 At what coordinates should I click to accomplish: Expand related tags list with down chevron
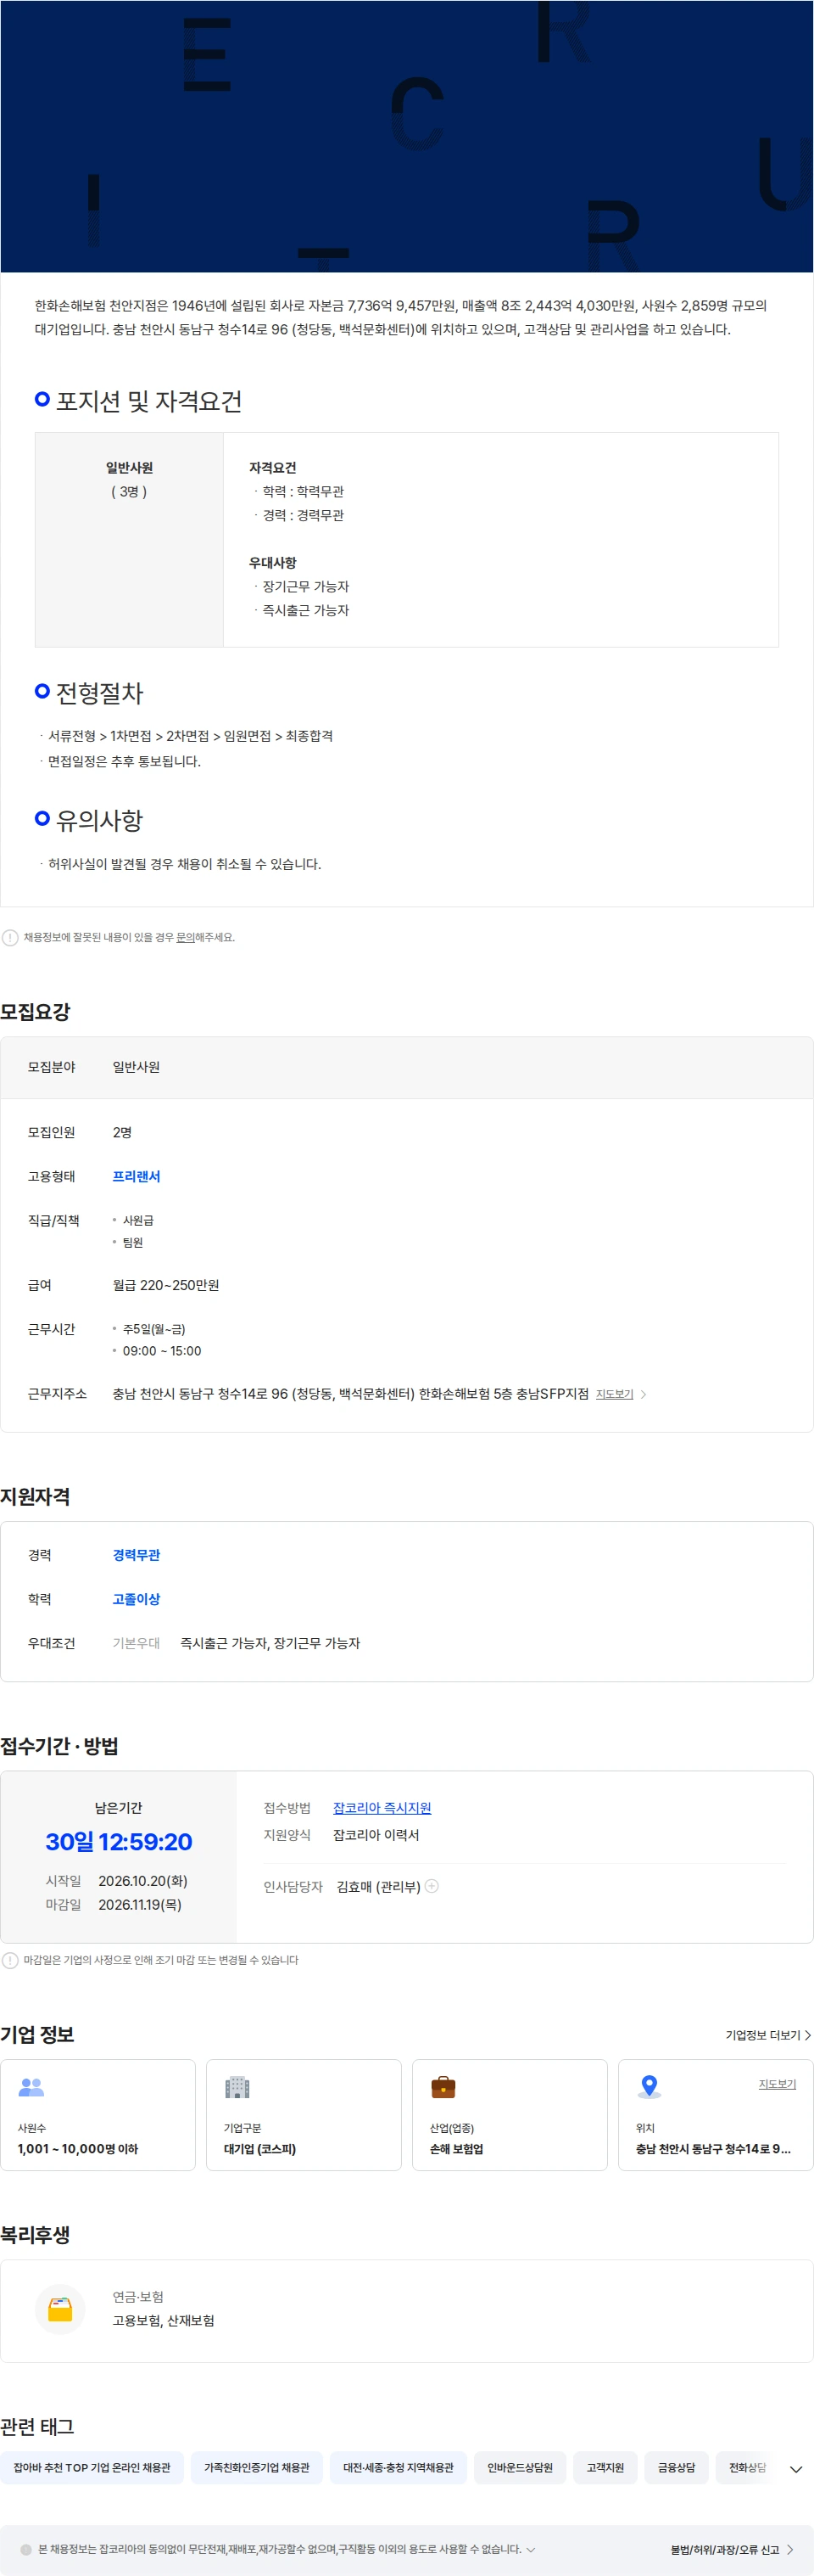[796, 2469]
